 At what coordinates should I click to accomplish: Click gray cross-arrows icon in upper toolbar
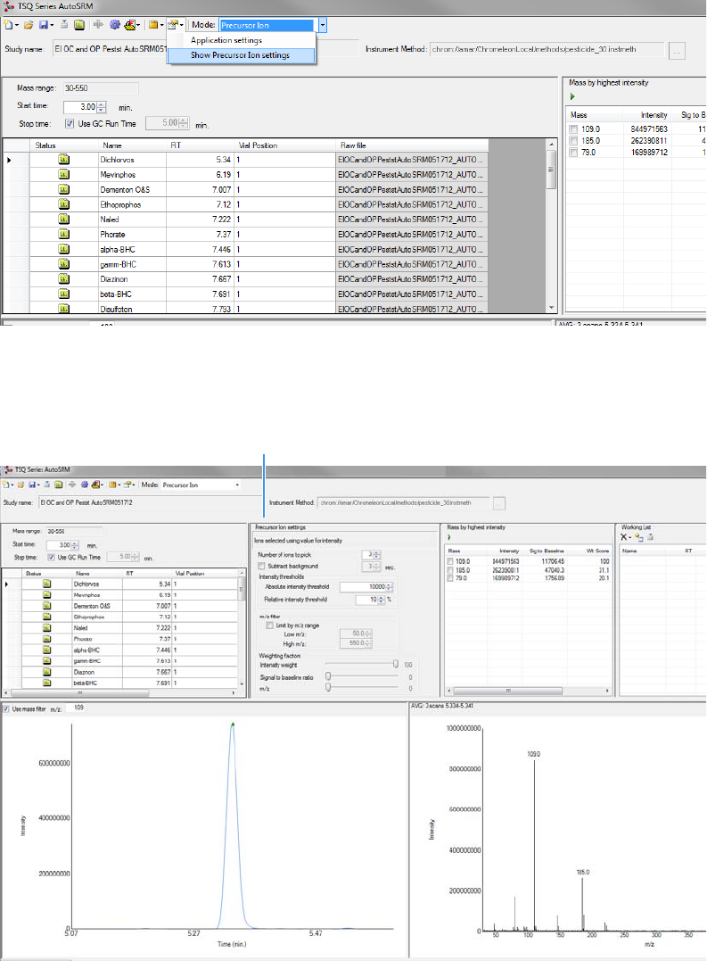coord(98,25)
